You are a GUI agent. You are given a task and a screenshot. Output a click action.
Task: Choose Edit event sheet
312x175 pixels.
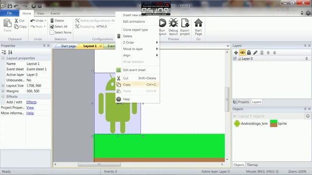click(137, 70)
